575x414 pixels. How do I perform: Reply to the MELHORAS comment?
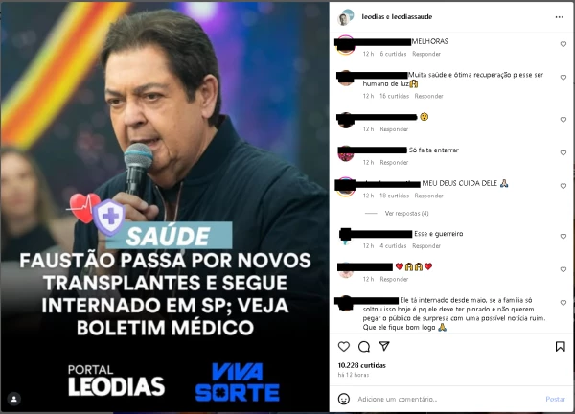pyautogui.click(x=426, y=54)
